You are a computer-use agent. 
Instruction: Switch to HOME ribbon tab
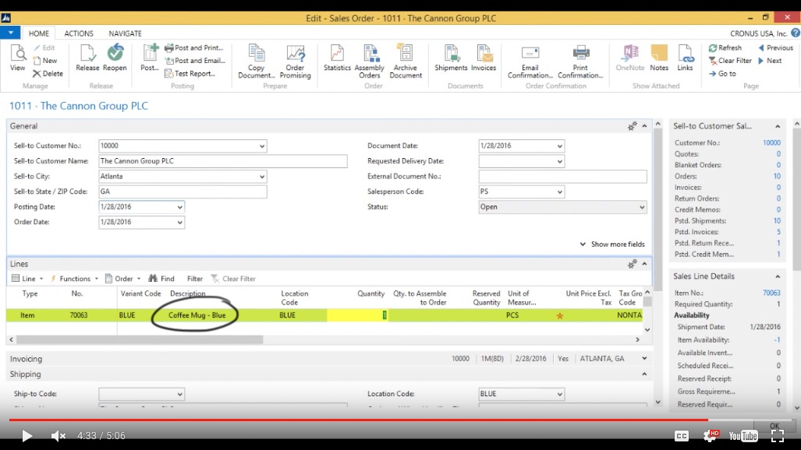click(39, 33)
